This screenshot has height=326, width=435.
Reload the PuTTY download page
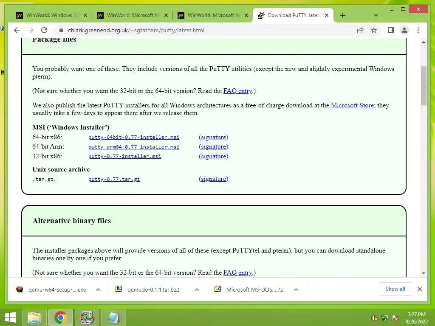(x=44, y=30)
